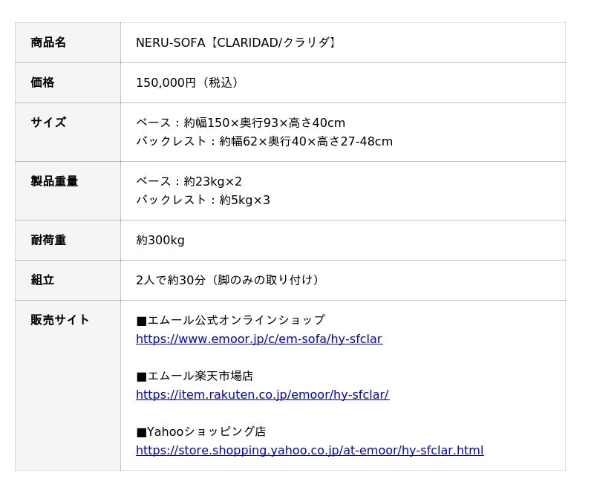Click the エムール楽天市場店 label
Image resolution: width=594 pixels, height=493 pixels.
click(195, 376)
